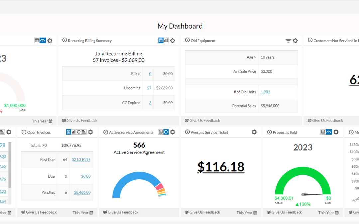Viewport: 359px width, 224px height.
Task: Open the Recurring Billing Summary settings gear
Action: (173, 40)
